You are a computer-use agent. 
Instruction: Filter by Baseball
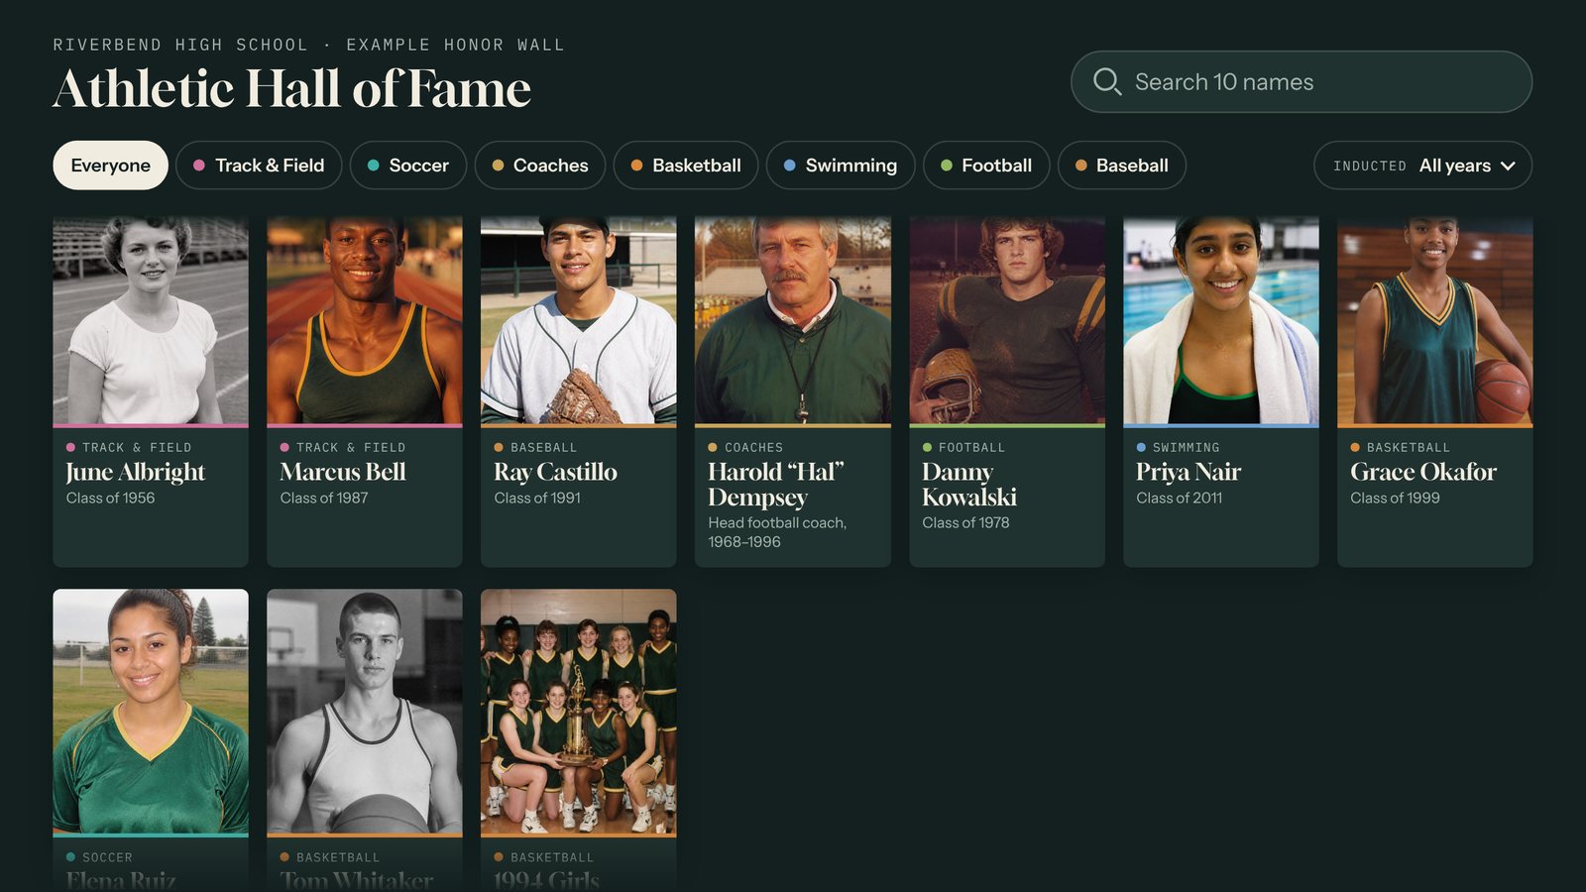pos(1122,166)
